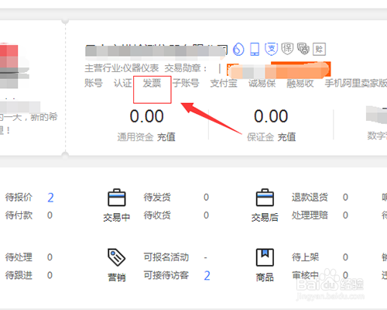Click the Alipay shield badge icon

pyautogui.click(x=271, y=49)
